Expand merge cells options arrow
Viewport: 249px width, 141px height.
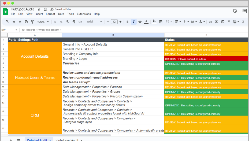click(x=171, y=22)
